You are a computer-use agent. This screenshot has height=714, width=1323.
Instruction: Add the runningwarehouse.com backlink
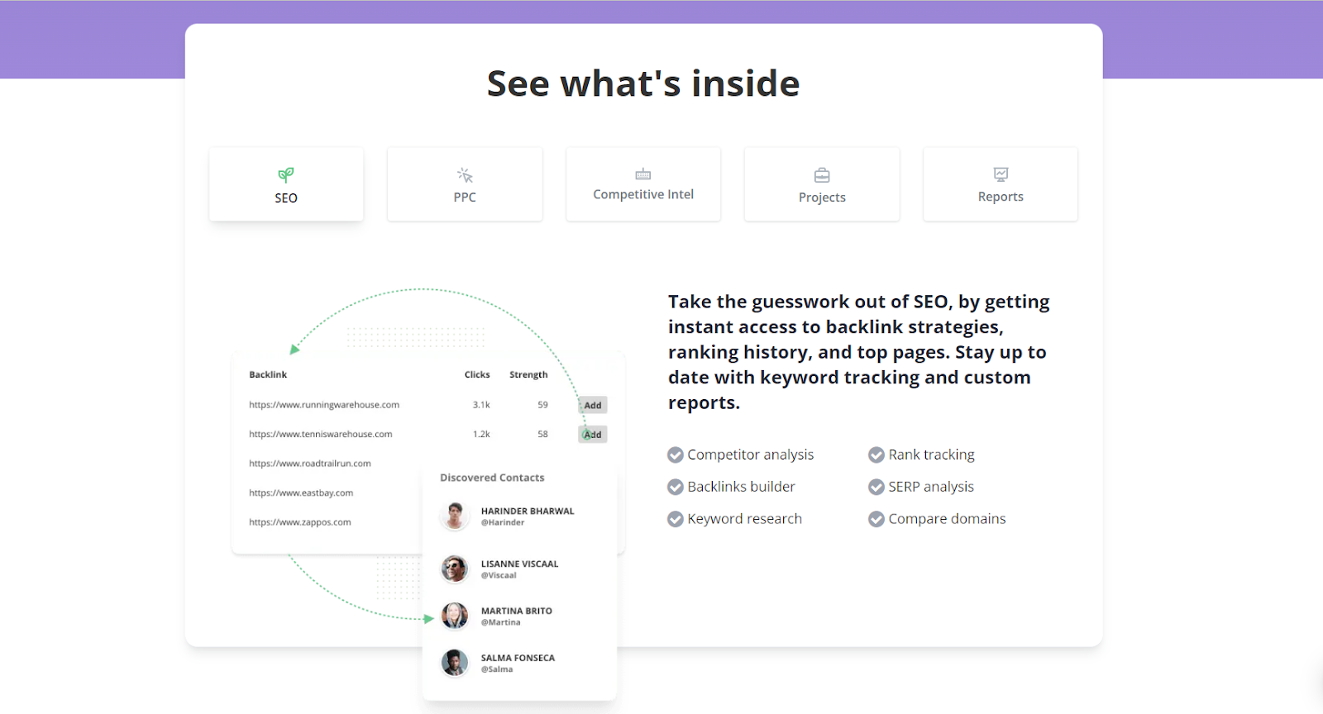pos(593,406)
